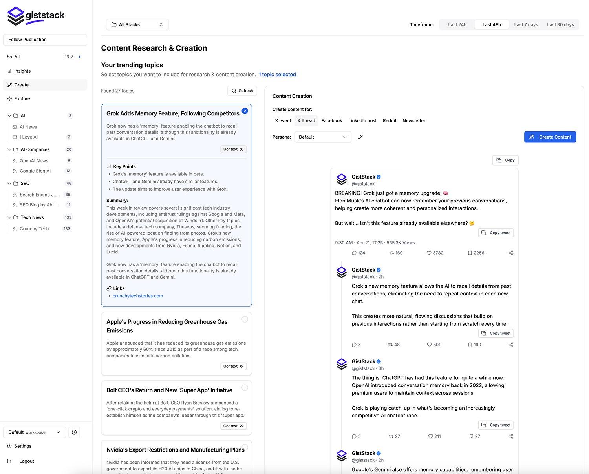Viewport: 589px width, 474px height.
Task: Click the add workspace plus-circle icon
Action: pos(74,432)
